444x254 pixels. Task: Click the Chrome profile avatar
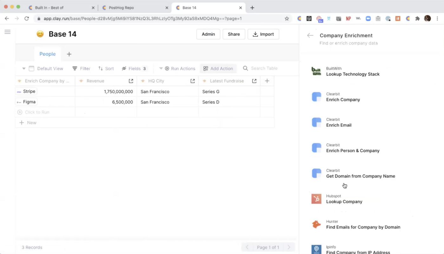[428, 19]
